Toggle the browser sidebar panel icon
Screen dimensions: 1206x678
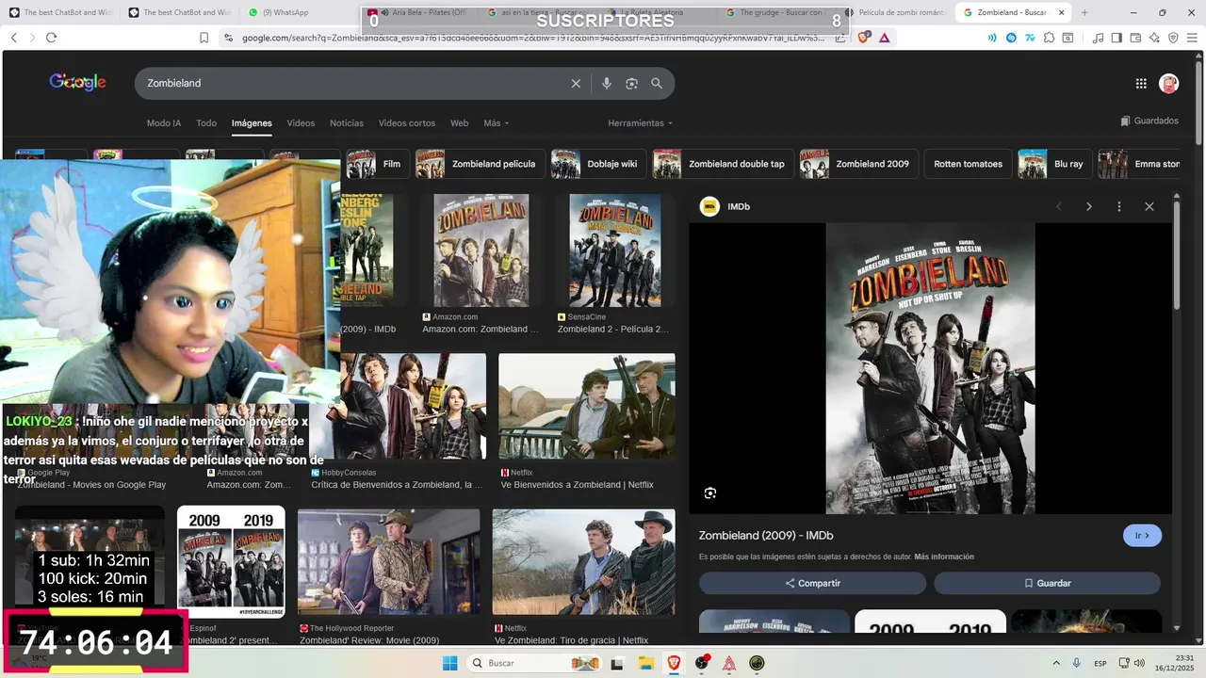[1116, 38]
